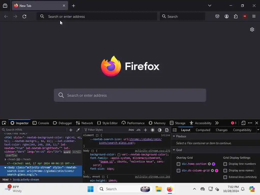The height and width of the screenshot is (195, 260).
Task: Open activity-stream.css:275 source link
Action: pos(152,151)
